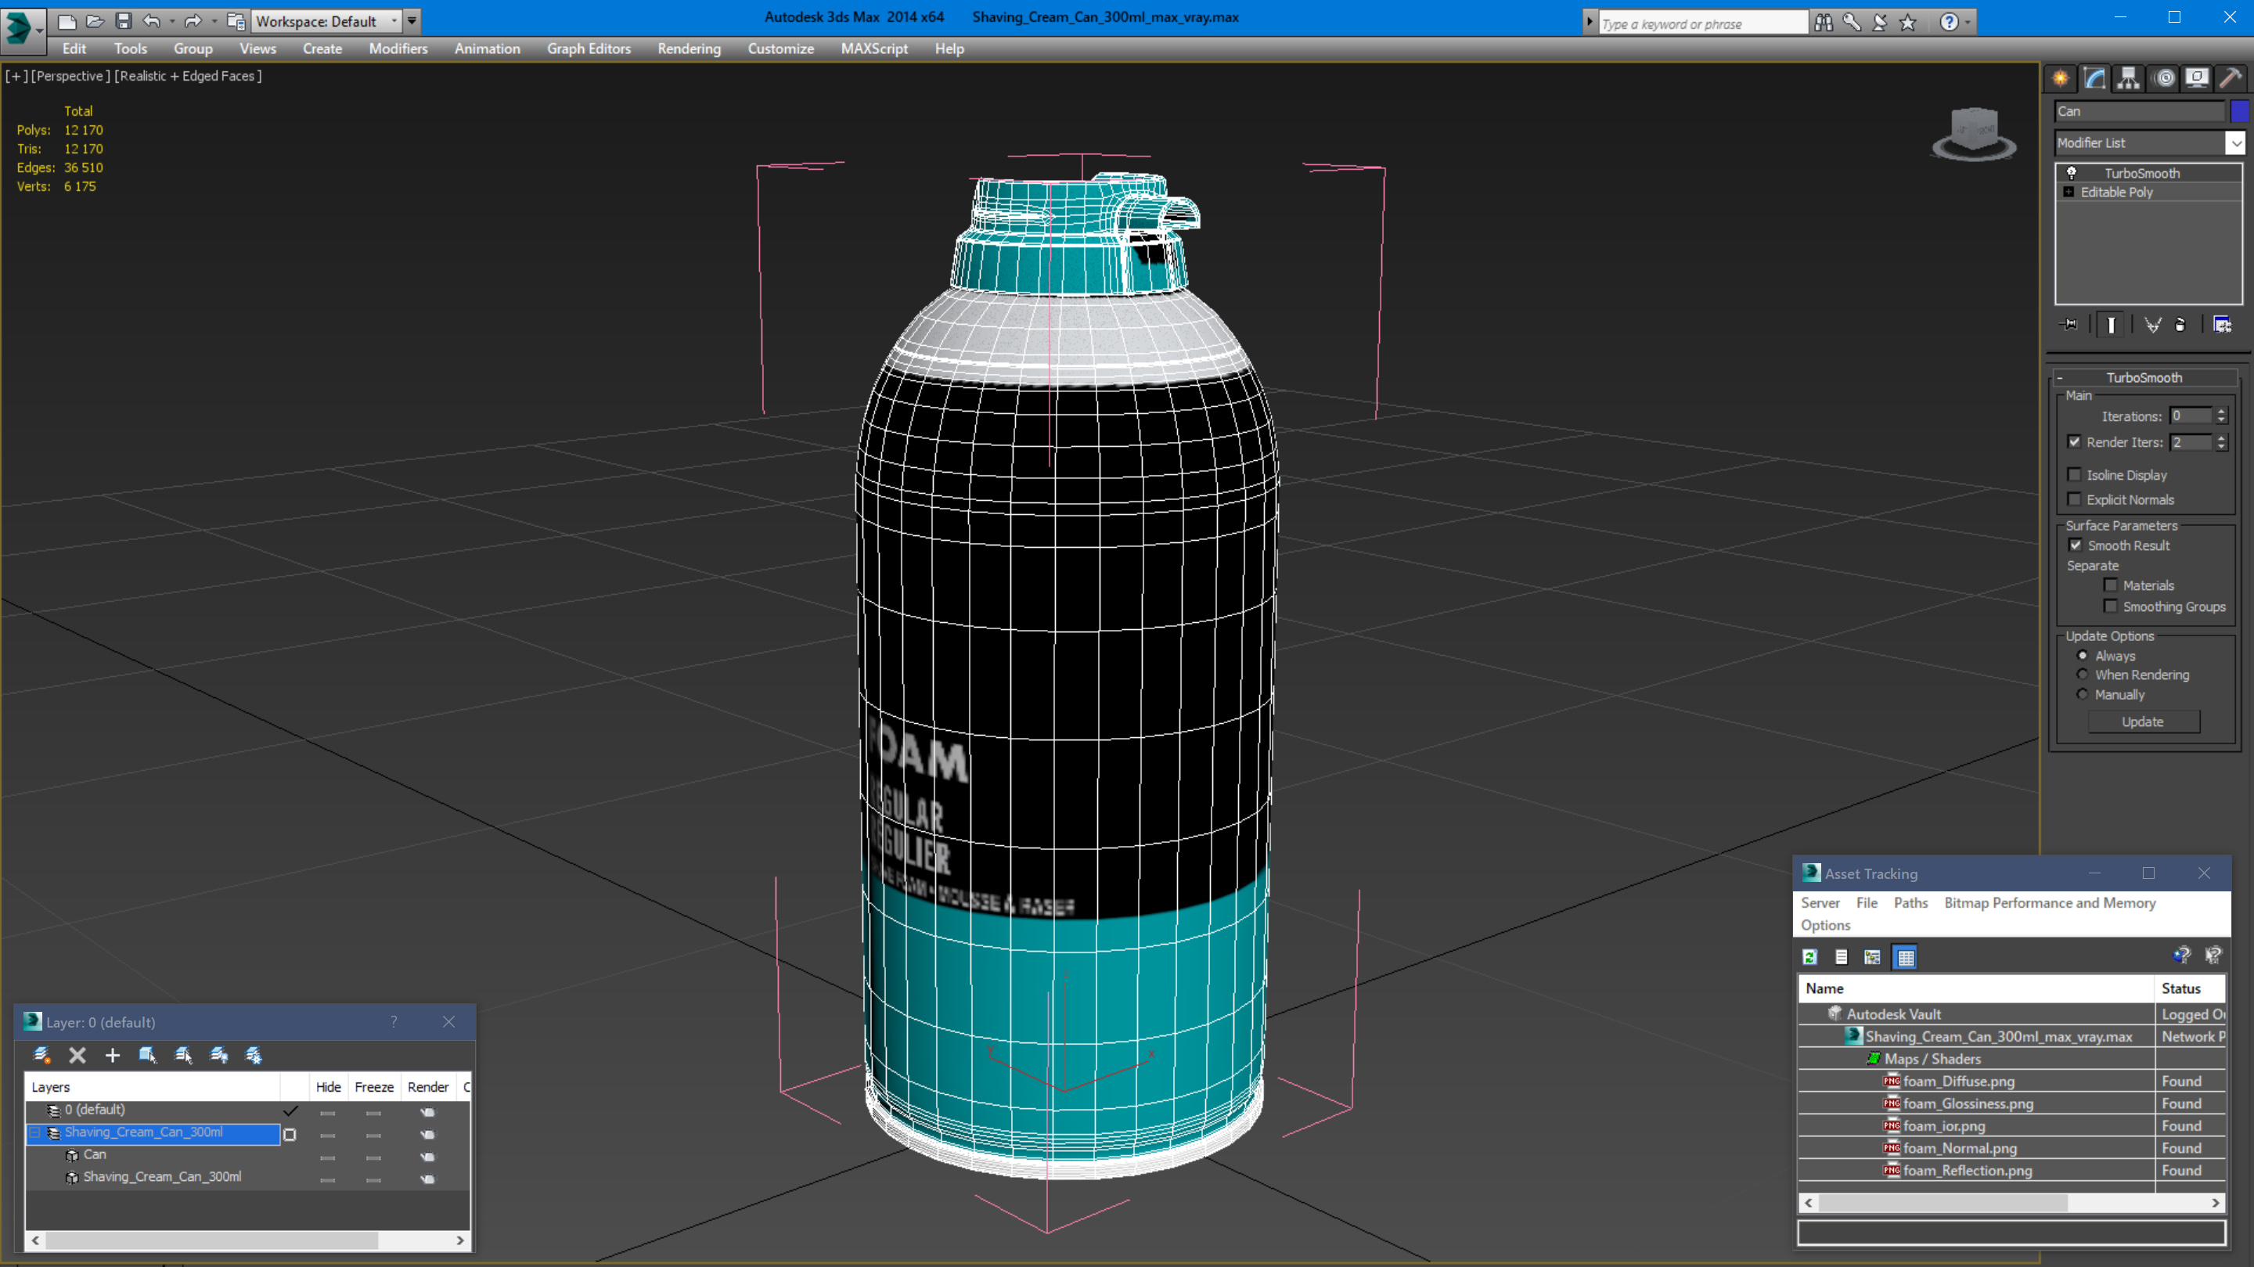This screenshot has height=1267, width=2254.
Task: Select the When Rendering update option
Action: (x=2083, y=675)
